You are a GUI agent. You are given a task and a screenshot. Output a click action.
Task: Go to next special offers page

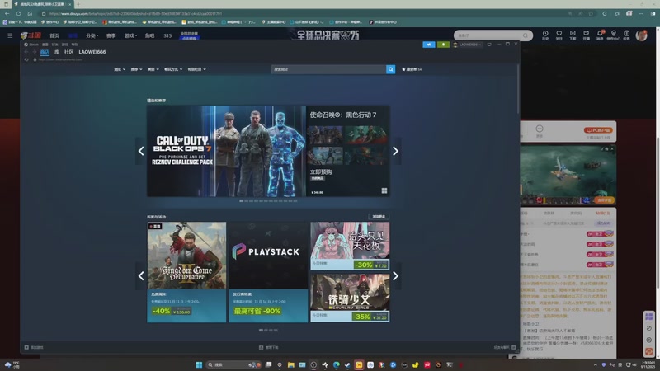[395, 276]
